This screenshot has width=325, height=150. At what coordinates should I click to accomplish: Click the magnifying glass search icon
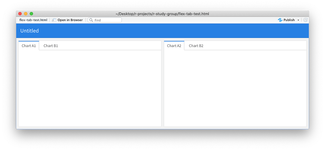tap(91, 20)
